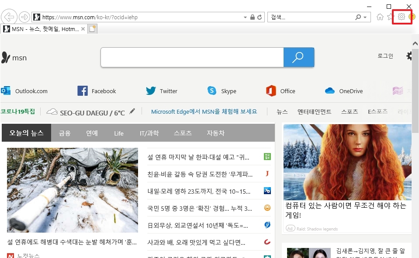Open MSN page settings gear
The image size is (419, 258).
coord(409,56)
